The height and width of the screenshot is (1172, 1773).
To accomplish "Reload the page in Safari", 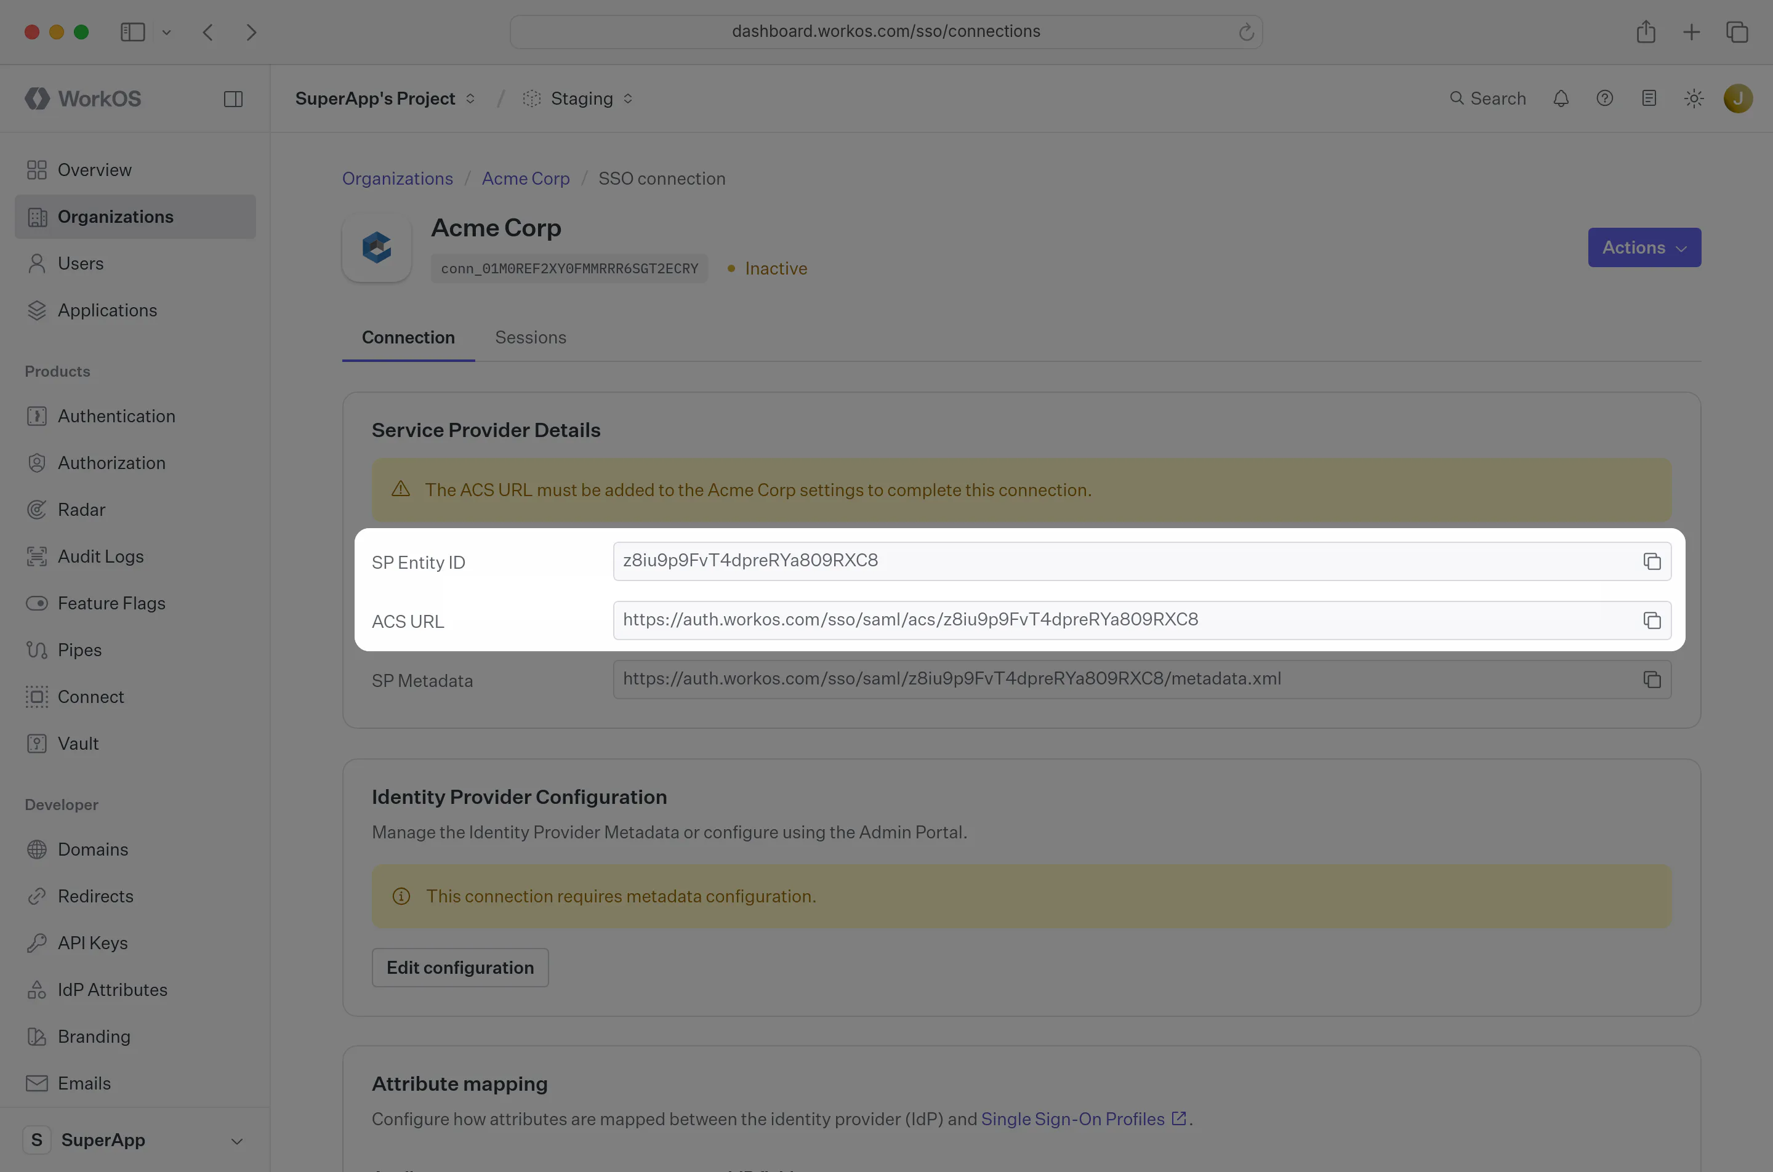I will 1246,32.
